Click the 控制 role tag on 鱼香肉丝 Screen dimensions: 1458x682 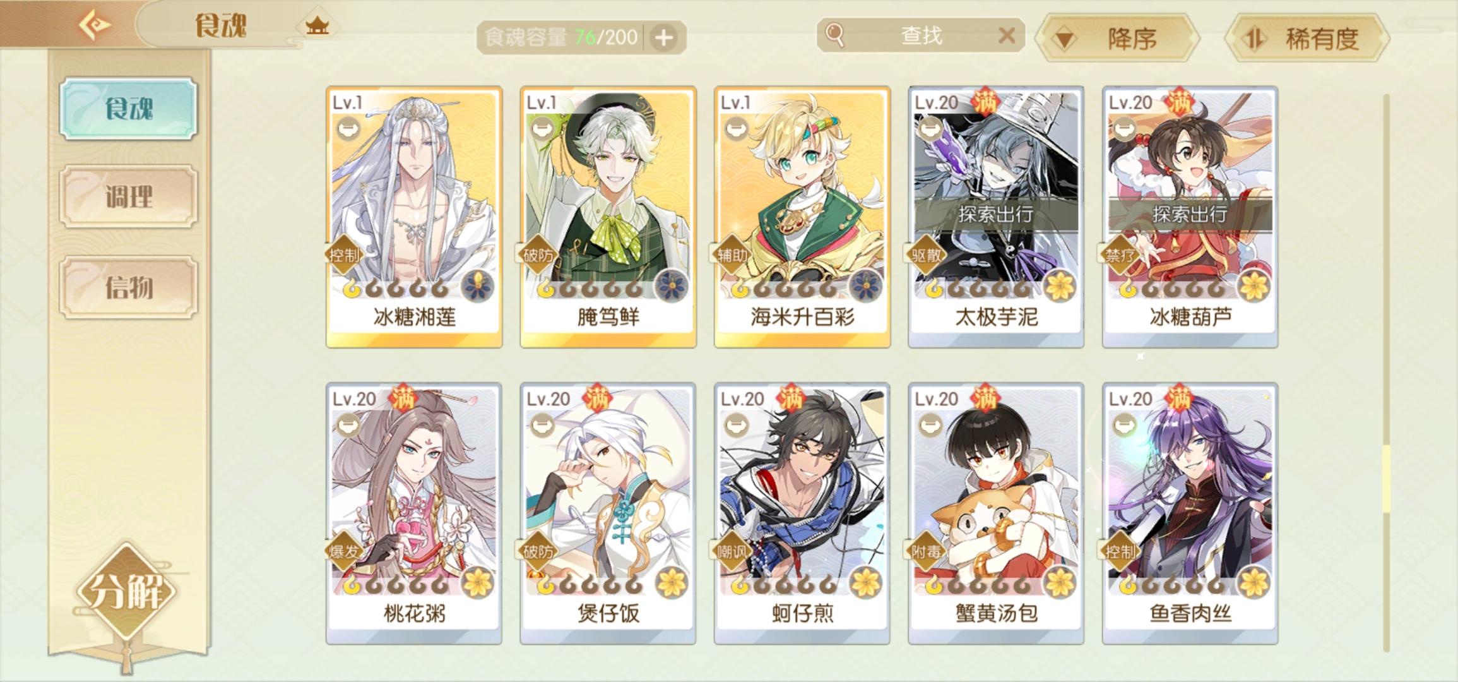(1120, 551)
